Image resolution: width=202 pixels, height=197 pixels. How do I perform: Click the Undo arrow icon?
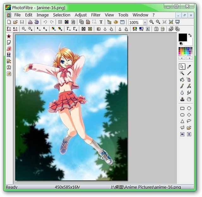[x=45, y=22]
